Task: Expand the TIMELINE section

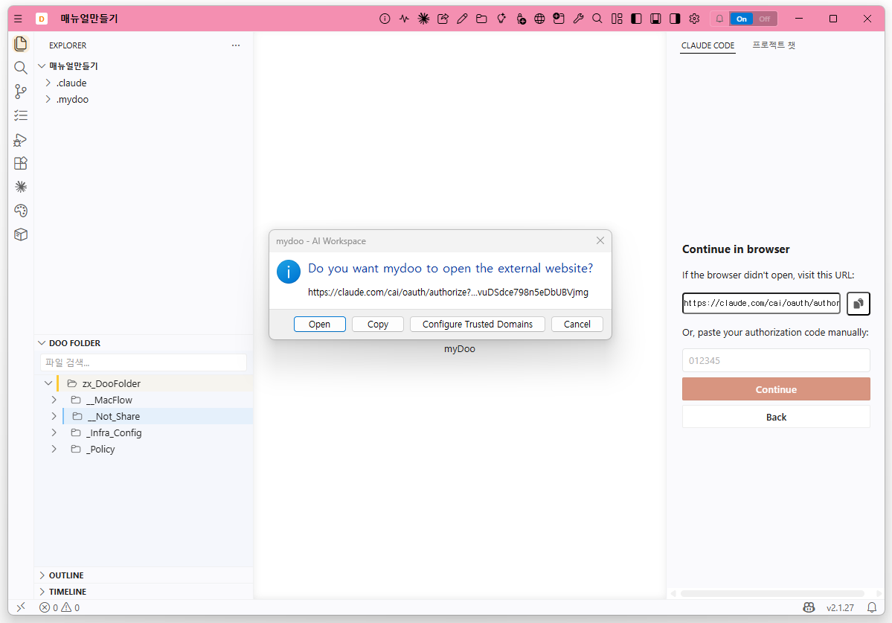Action: click(42, 592)
